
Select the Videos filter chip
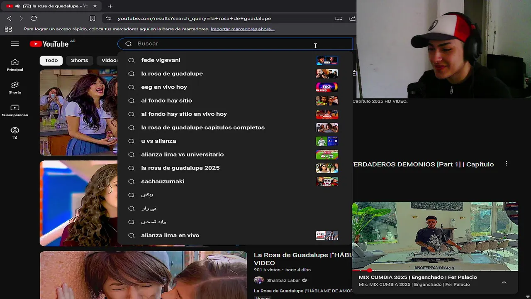108,60
